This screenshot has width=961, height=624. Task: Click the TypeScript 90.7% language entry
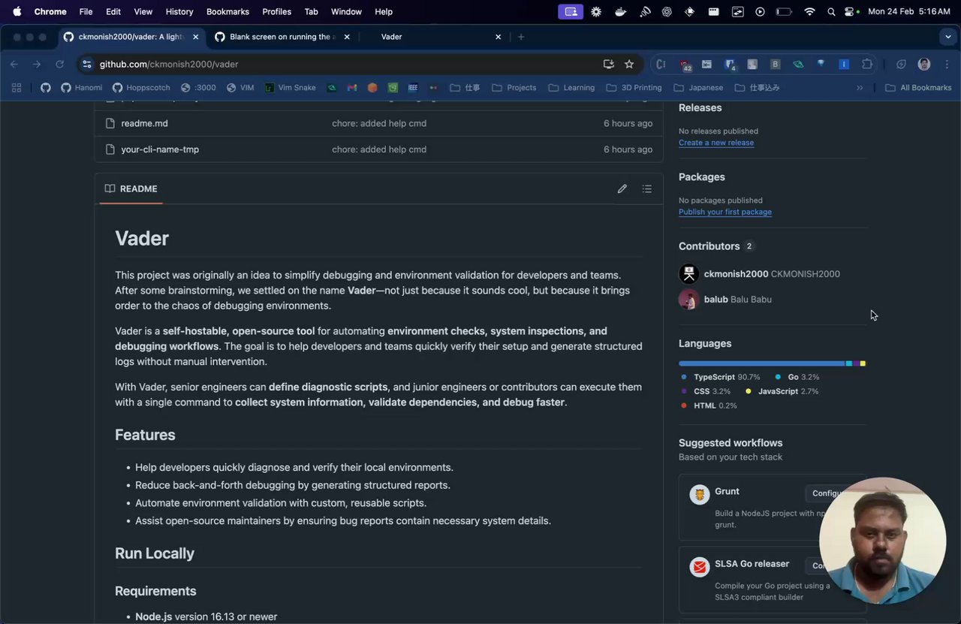click(720, 377)
